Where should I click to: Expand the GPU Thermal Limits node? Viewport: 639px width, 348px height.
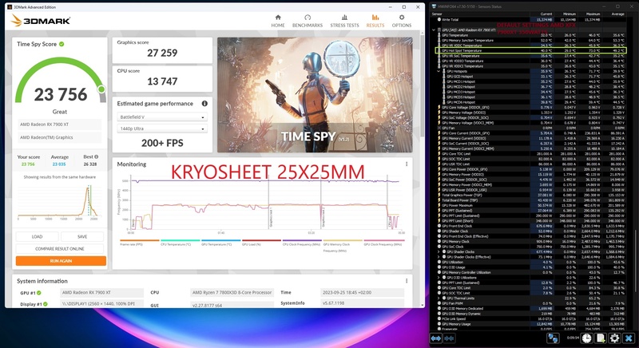[x=439, y=299]
